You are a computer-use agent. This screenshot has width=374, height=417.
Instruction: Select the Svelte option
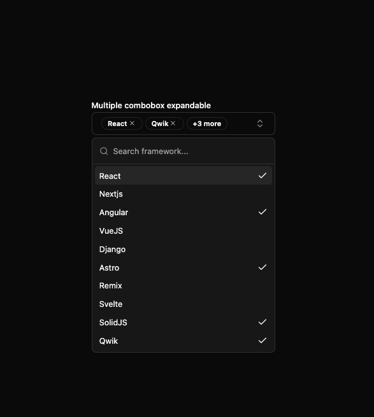tap(183, 304)
